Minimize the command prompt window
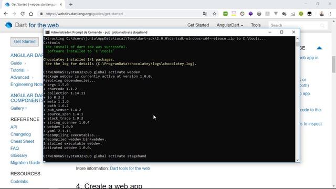Image resolution: width=336 pixels, height=189 pixels. pos(270,32)
